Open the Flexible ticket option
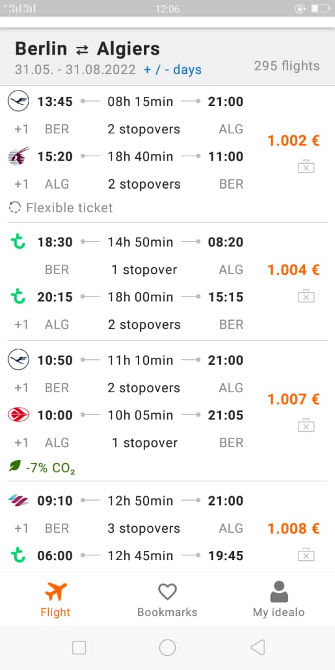 [61, 208]
